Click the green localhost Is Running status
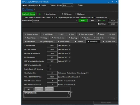The image size is (140, 105). (x=29, y=14)
